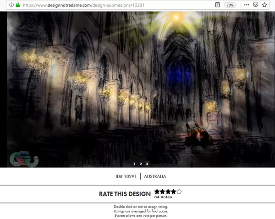Click the cathedral interior design image
275x219 pixels.
pos(141,90)
